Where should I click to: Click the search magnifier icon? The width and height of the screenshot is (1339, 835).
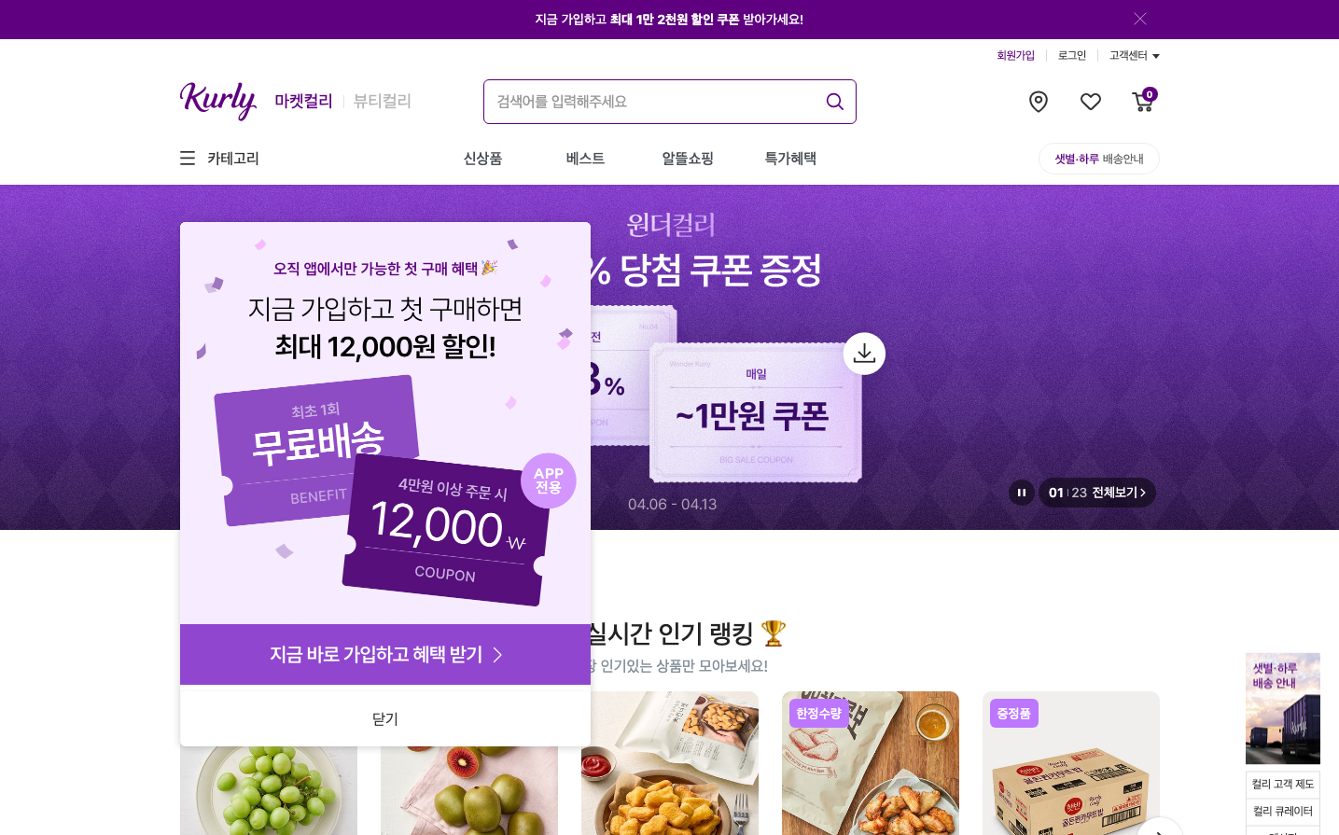(835, 102)
